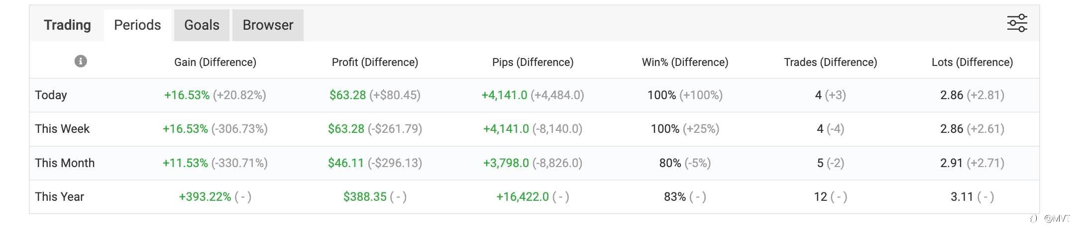Click This Year gain +393.22%
Screen dimensions: 1084x234
point(205,197)
